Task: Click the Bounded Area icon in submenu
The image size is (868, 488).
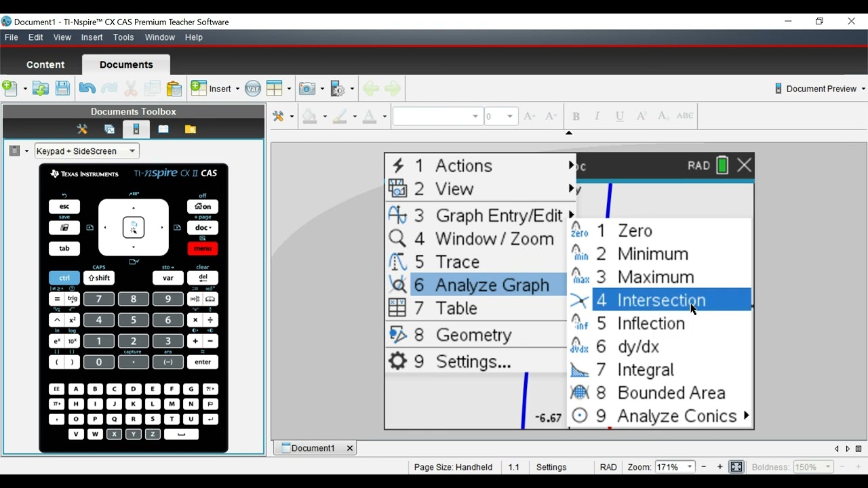Action: pos(580,392)
